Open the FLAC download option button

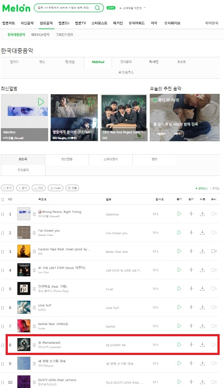56,188
